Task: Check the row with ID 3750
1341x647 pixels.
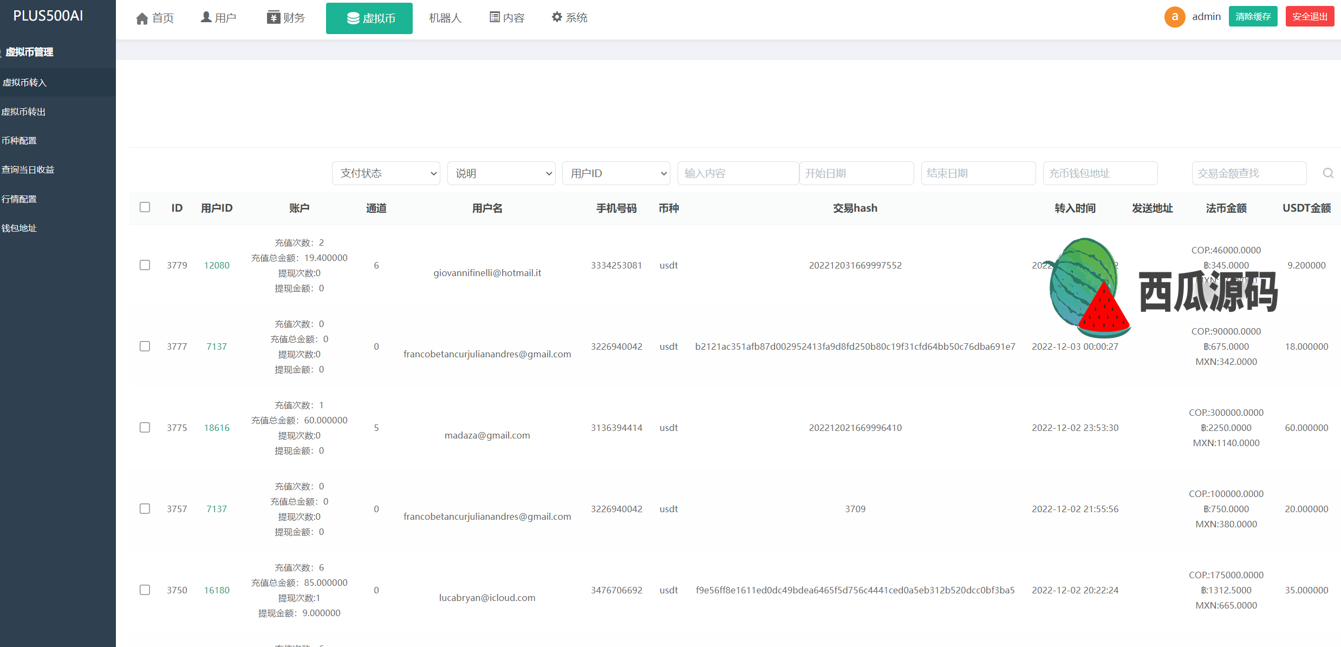Action: click(x=145, y=590)
